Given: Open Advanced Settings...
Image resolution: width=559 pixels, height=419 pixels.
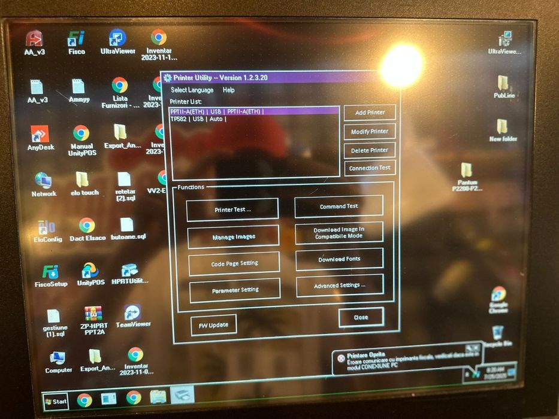Looking at the screenshot, I should (340, 286).
